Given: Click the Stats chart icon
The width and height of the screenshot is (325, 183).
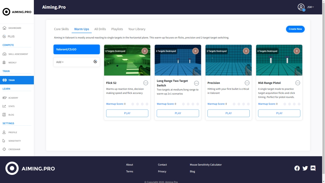Looking at the screenshot, I should 4,106.
